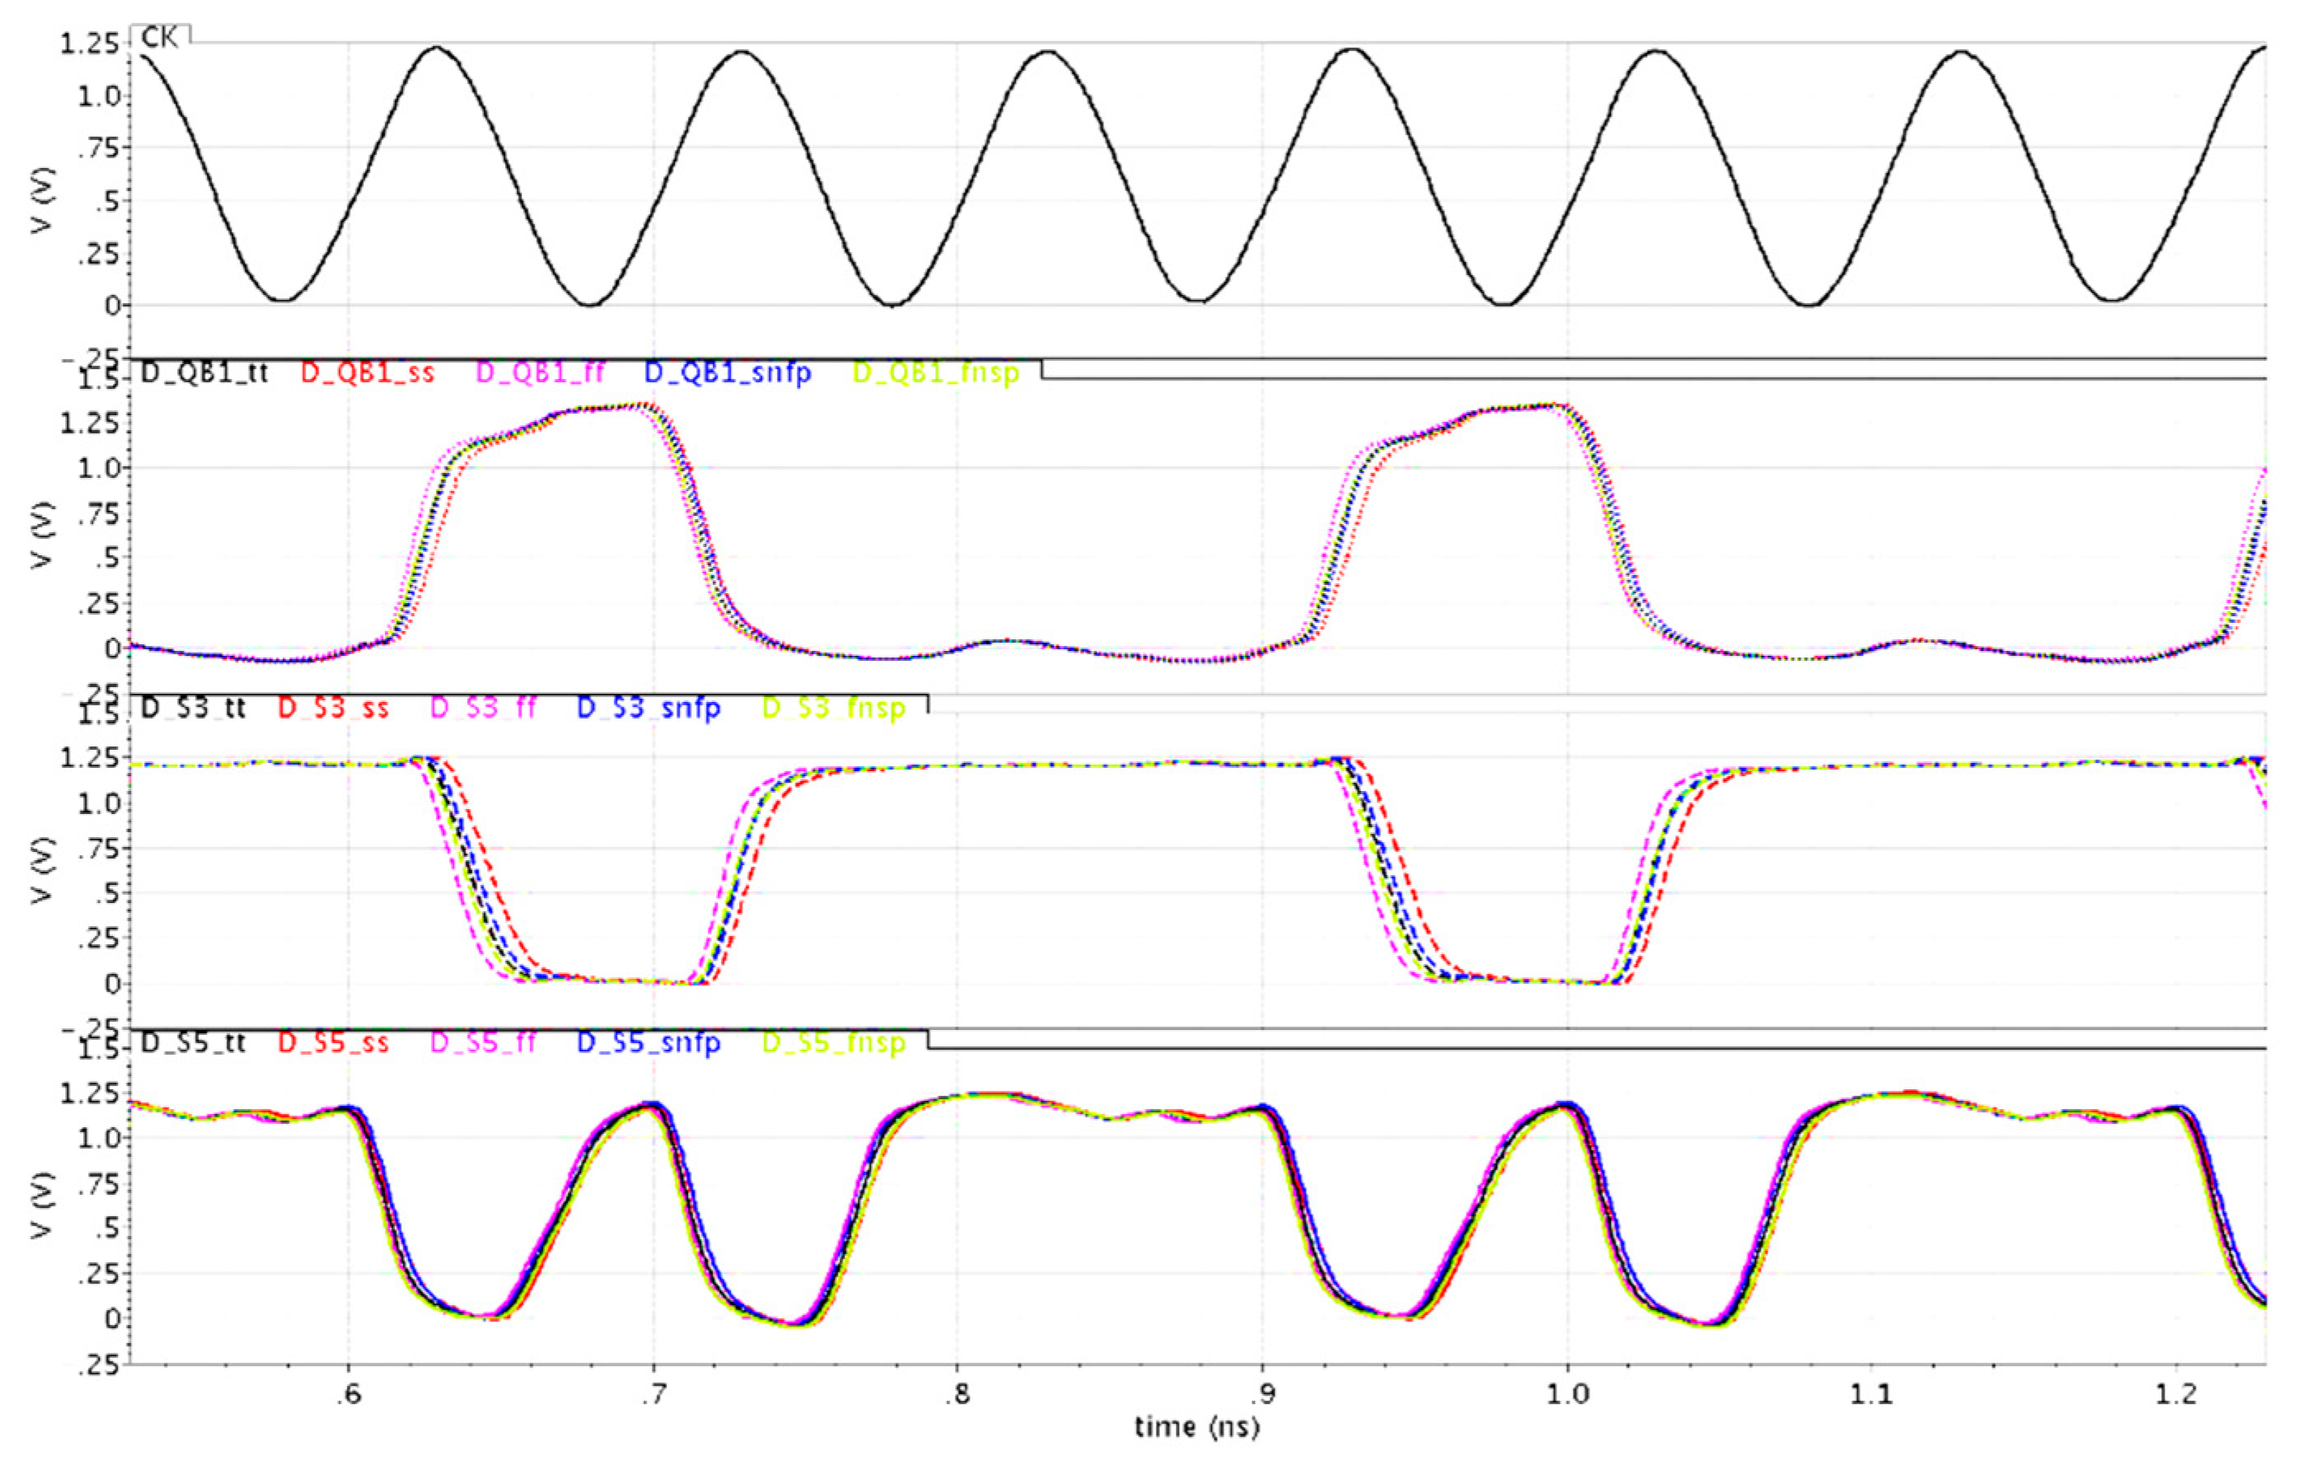Screen dimensions: 2312x1460
Task: Click the .8 time axis tick label
Action: click(958, 1394)
